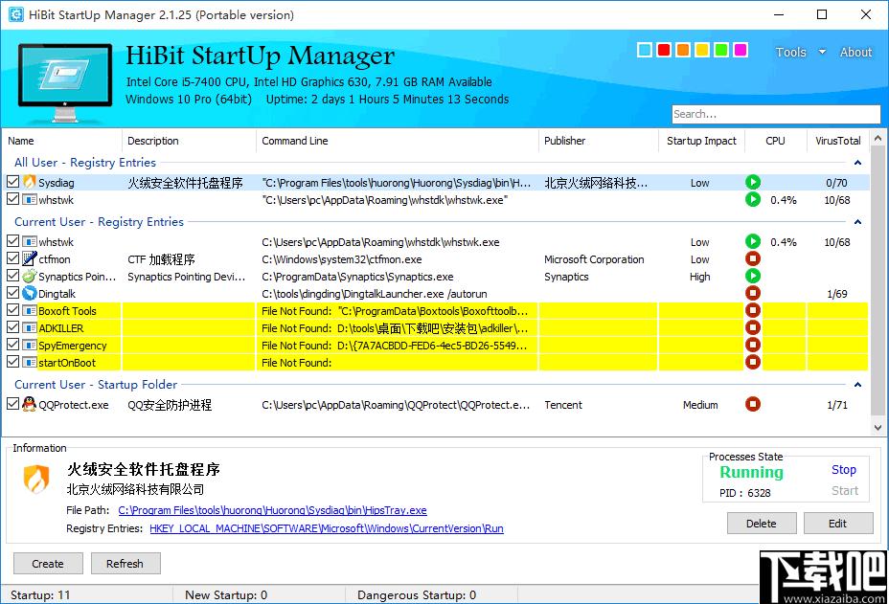Click the ADKILLER generic app icon
This screenshot has height=604, width=889.
(x=30, y=327)
